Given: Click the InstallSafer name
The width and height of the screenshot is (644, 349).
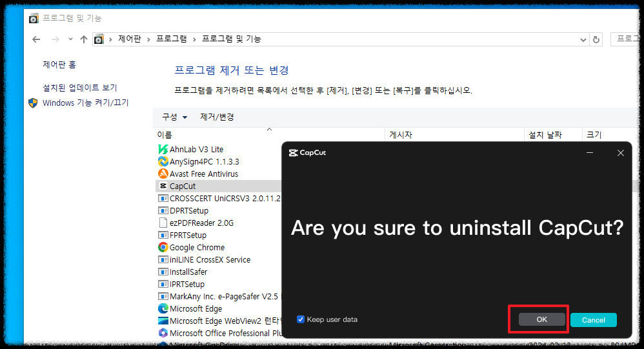Looking at the screenshot, I should coord(188,272).
